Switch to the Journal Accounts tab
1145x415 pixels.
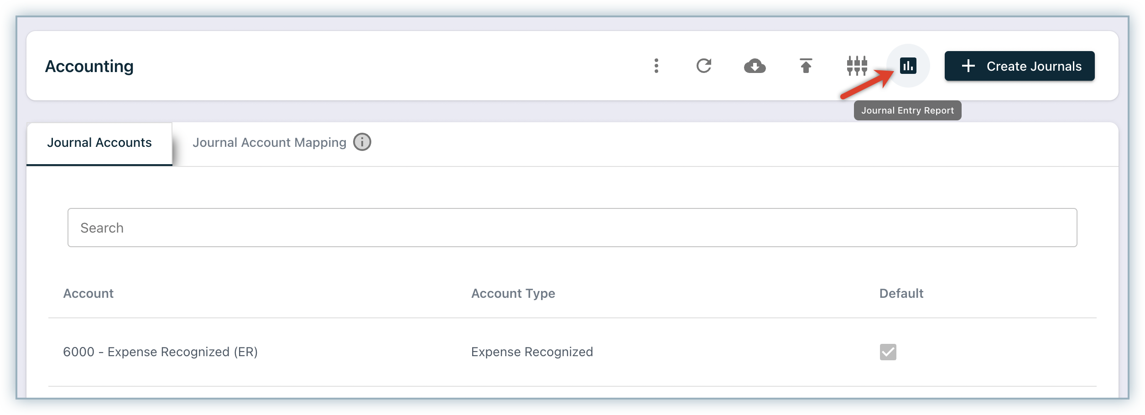[99, 143]
